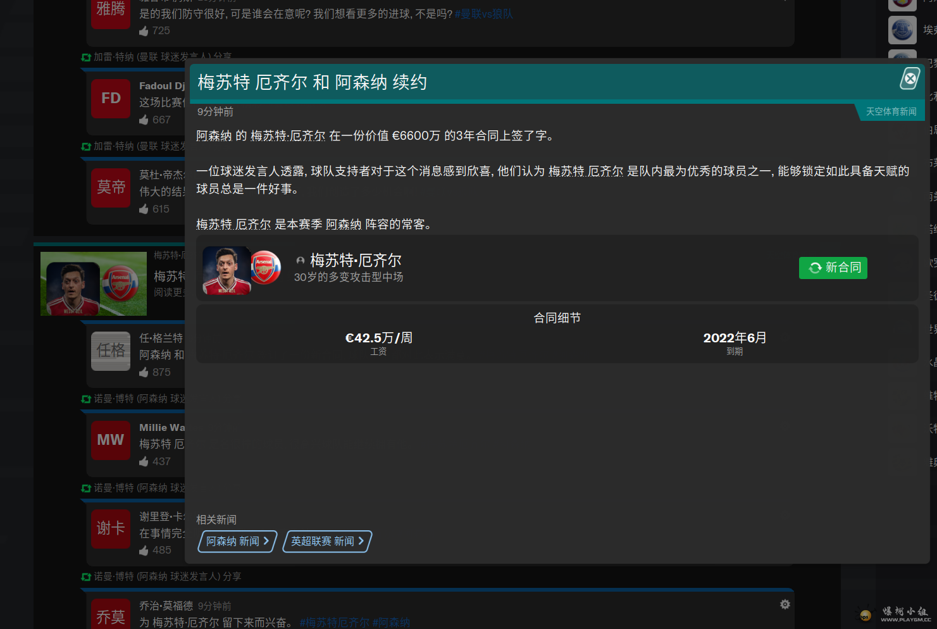Open the 乔莫 avatar in the feed
The height and width of the screenshot is (629, 937).
click(111, 614)
